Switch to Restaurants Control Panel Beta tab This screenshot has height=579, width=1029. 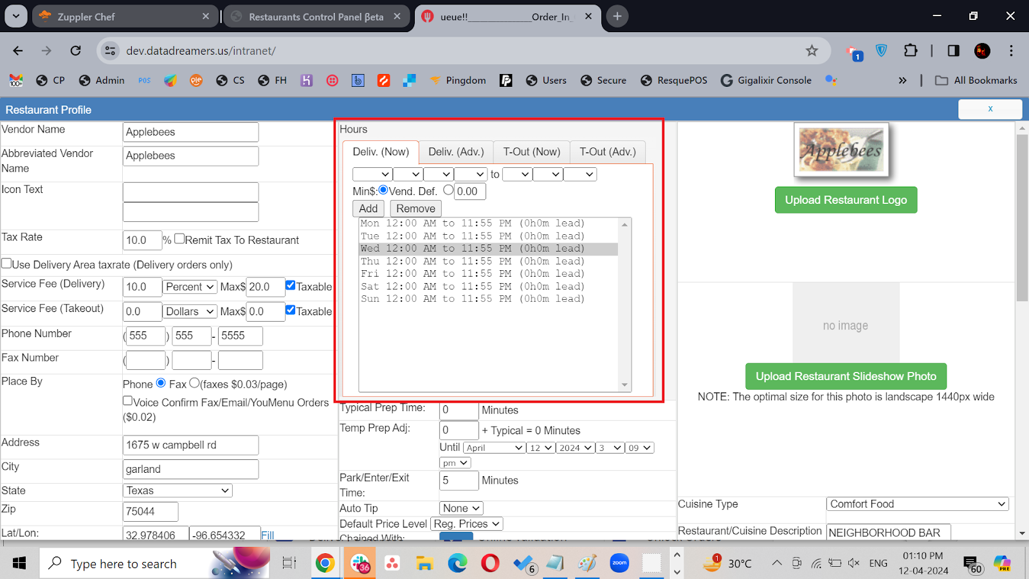point(317,17)
